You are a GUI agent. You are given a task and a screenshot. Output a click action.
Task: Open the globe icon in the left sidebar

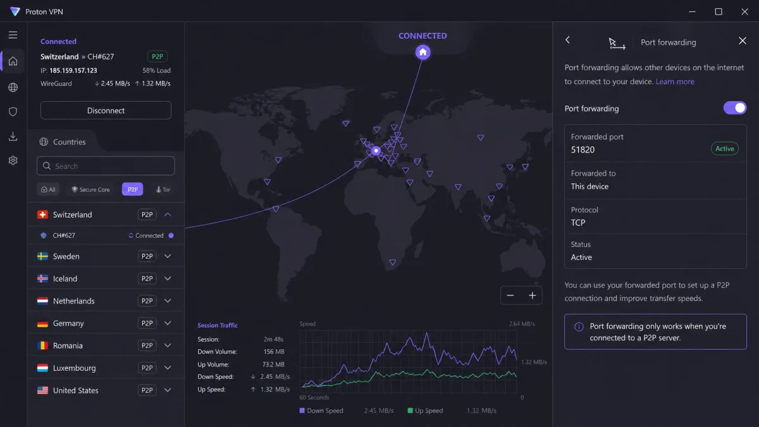pyautogui.click(x=13, y=87)
